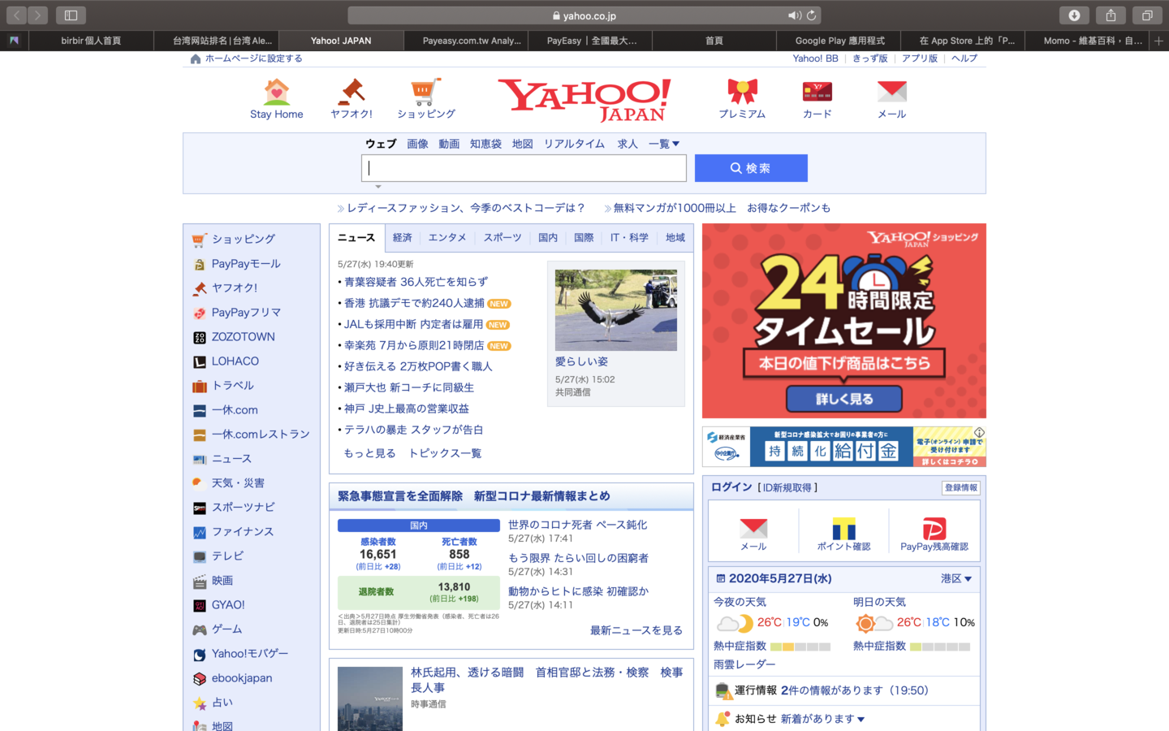Image resolution: width=1169 pixels, height=731 pixels.
Task: Open the 持続化給付金 banner ad
Action: point(844,447)
